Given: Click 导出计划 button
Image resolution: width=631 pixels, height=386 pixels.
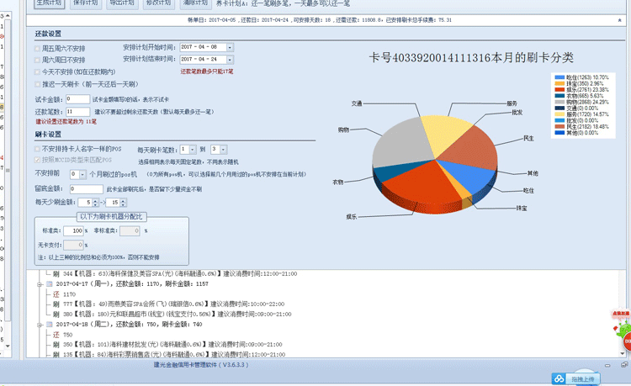Looking at the screenshot, I should (x=122, y=3).
